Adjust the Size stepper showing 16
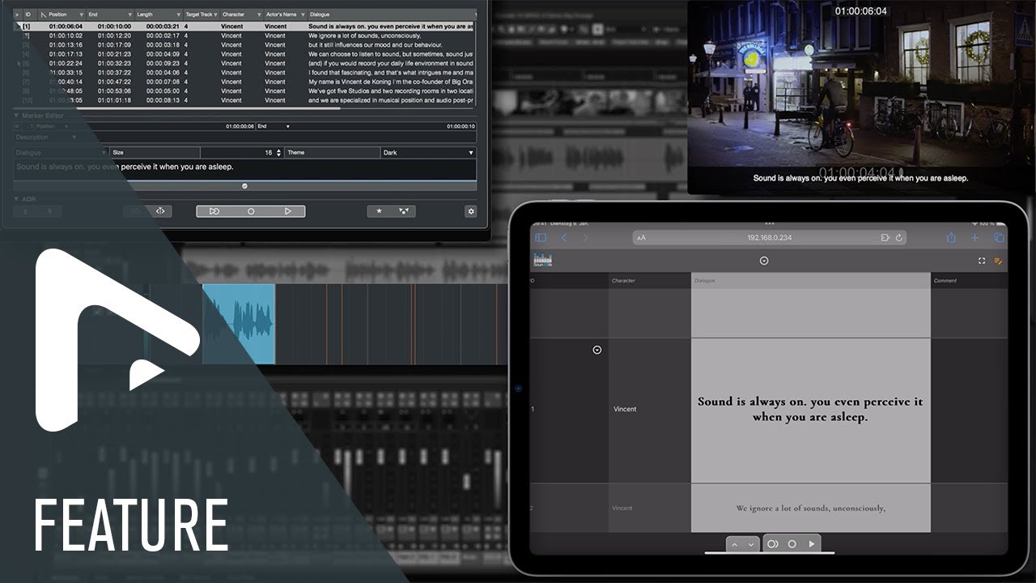The image size is (1036, 583). point(279,152)
